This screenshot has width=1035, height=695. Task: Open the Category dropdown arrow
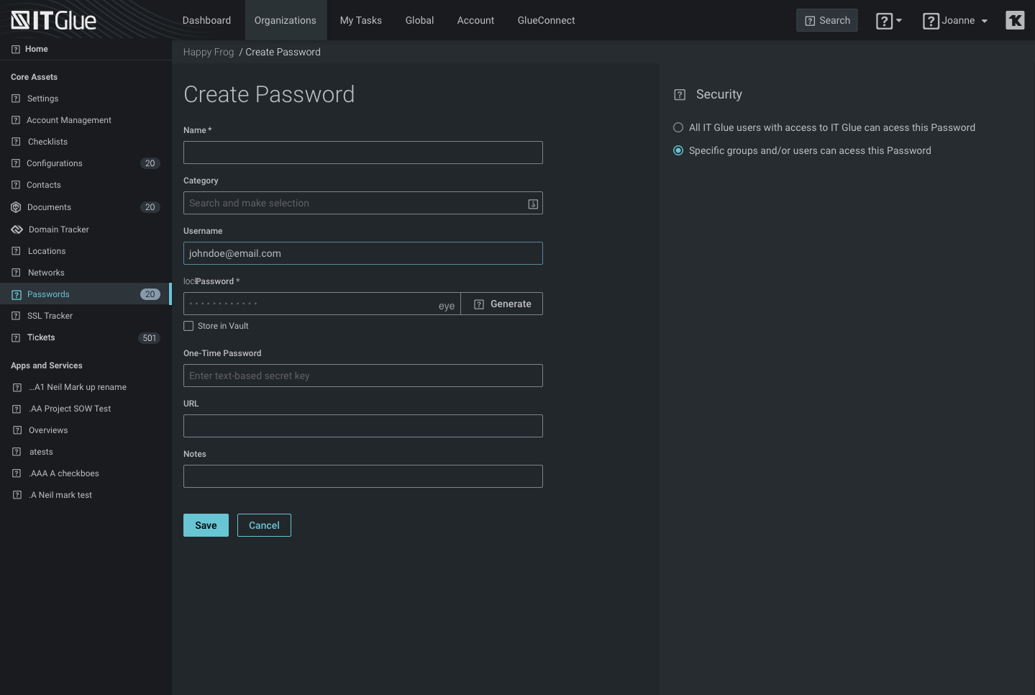(533, 204)
